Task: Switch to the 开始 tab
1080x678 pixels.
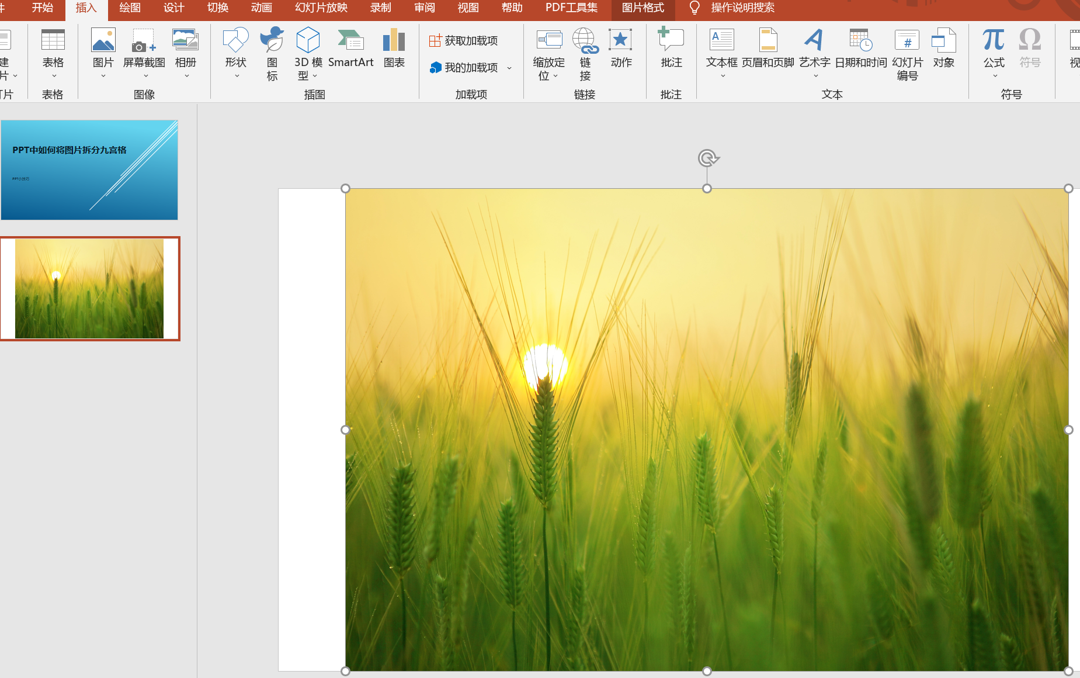Action: 43,8
